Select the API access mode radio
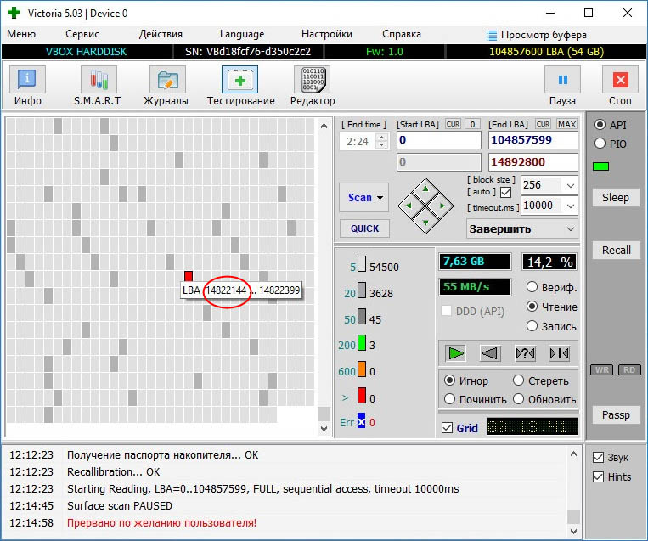Image resolution: width=648 pixels, height=541 pixels. [600, 125]
